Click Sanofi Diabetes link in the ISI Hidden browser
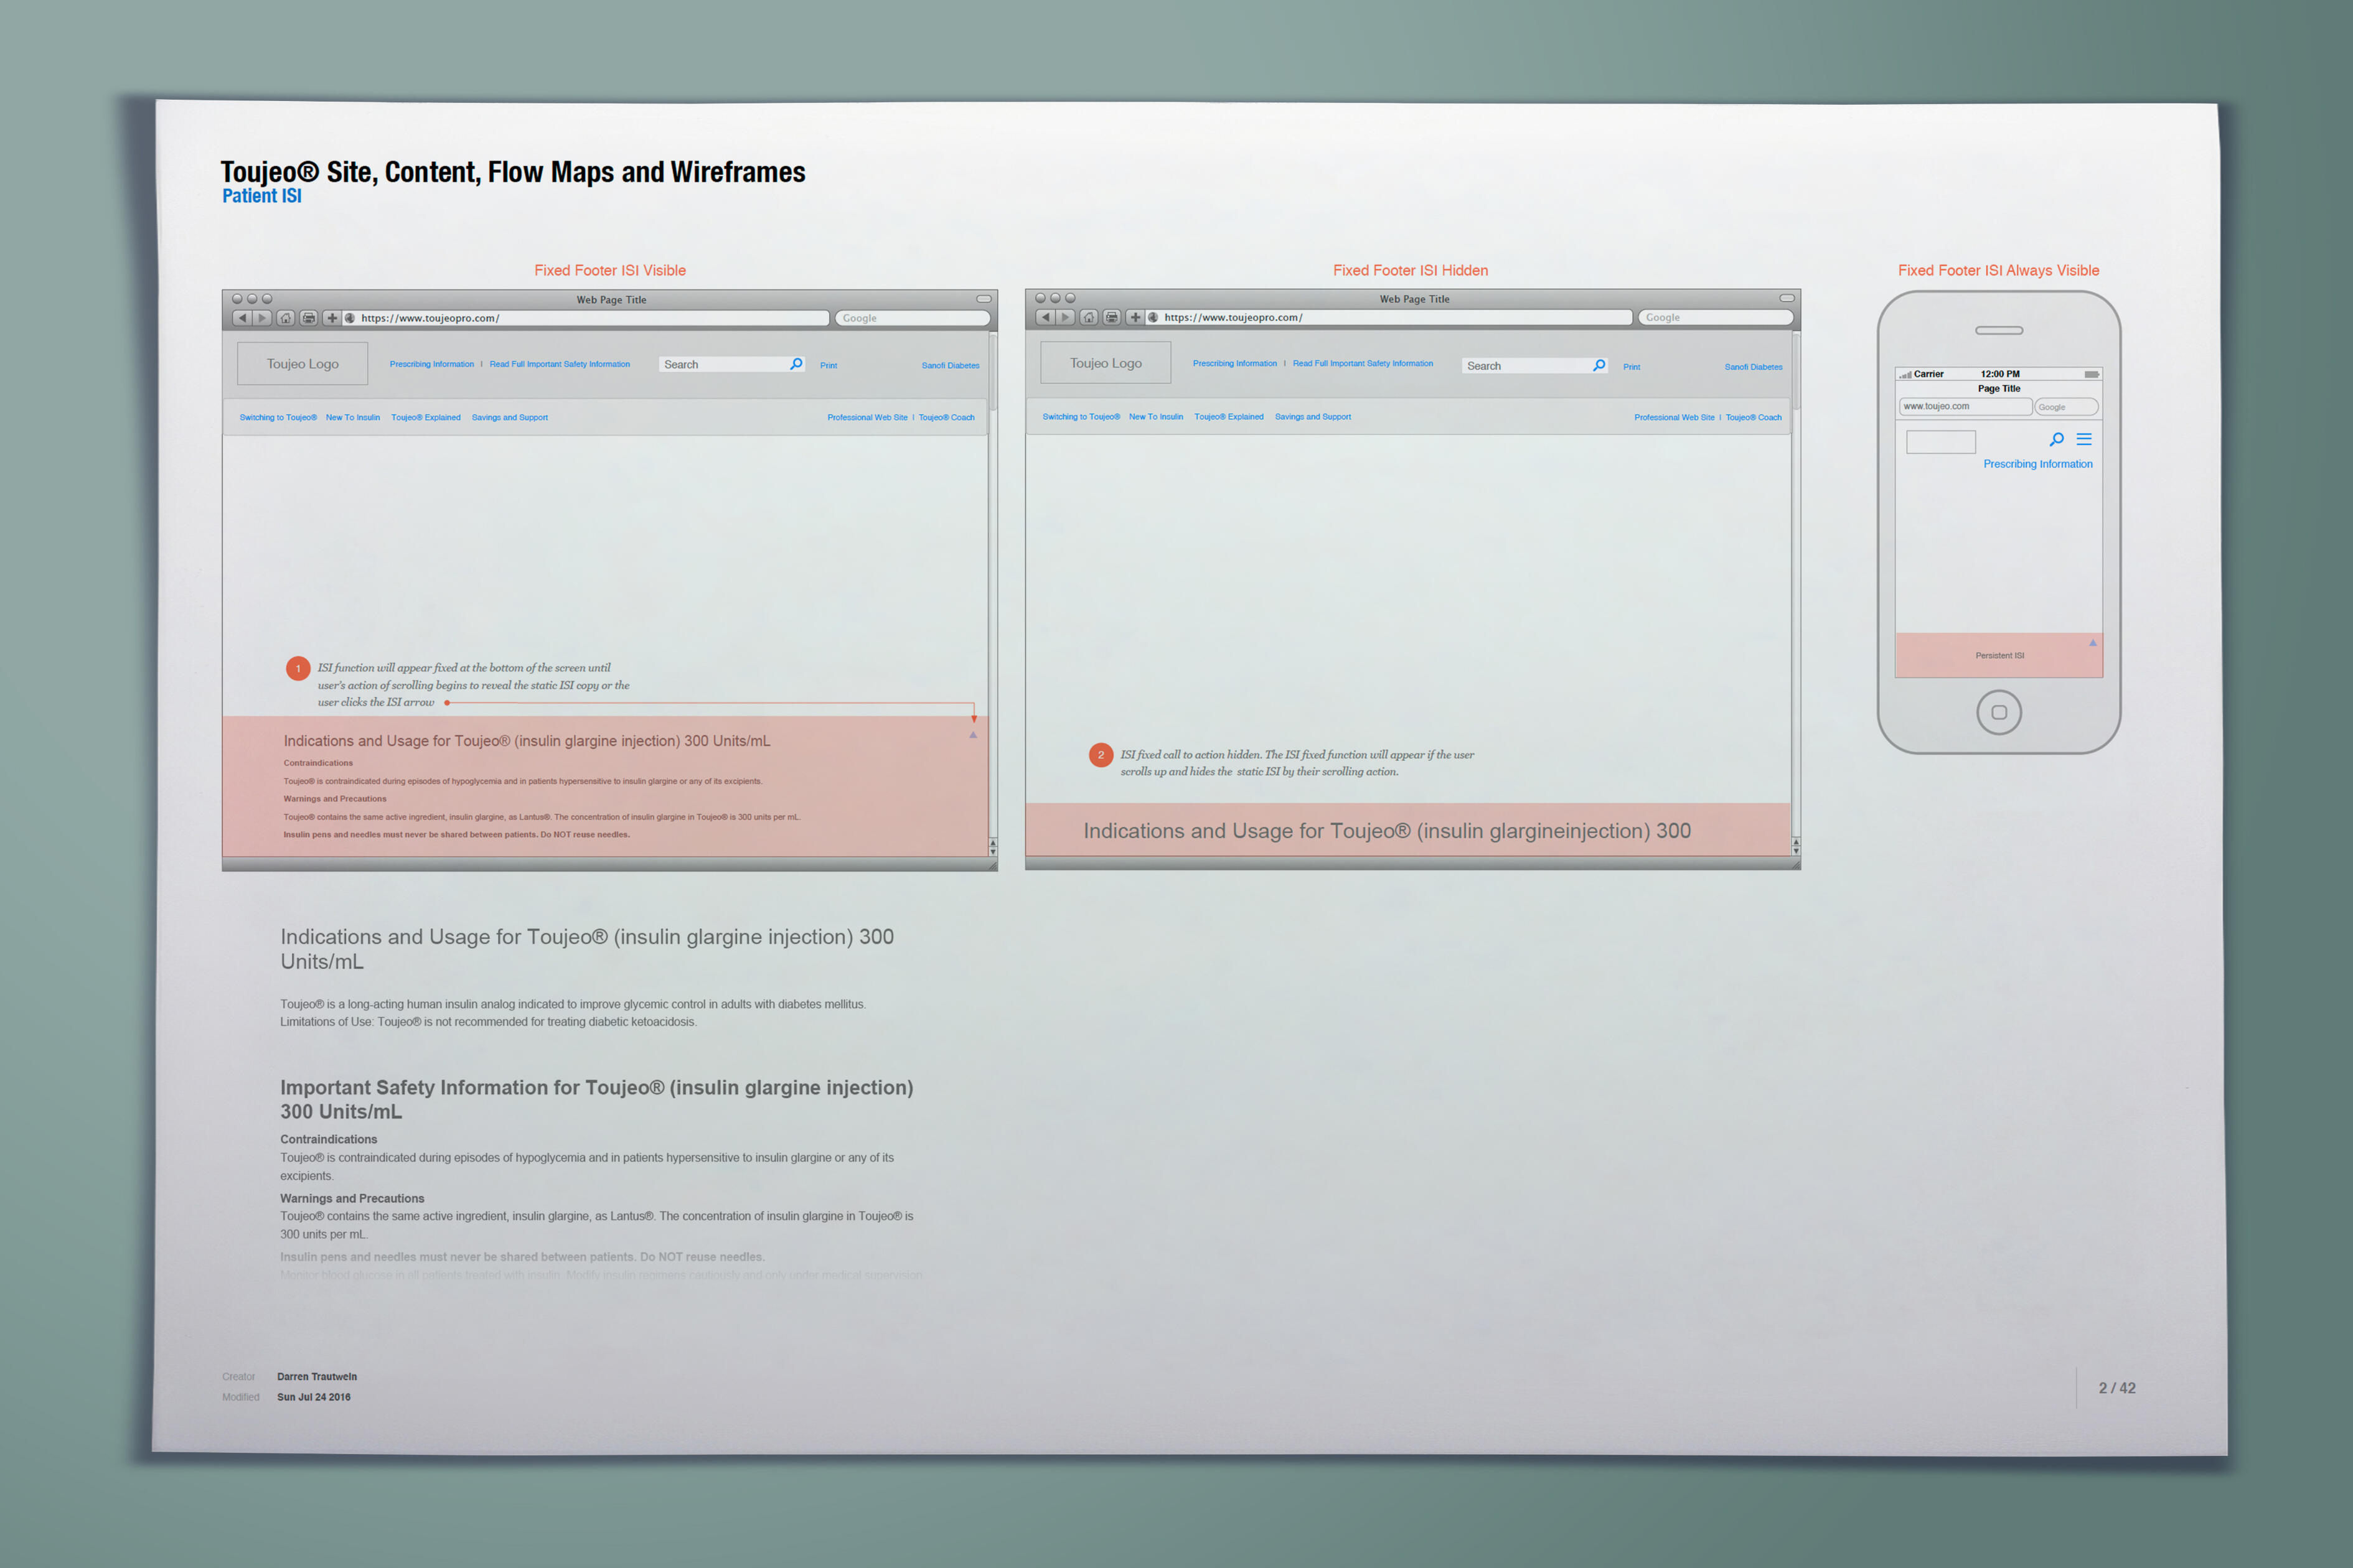 tap(1754, 367)
